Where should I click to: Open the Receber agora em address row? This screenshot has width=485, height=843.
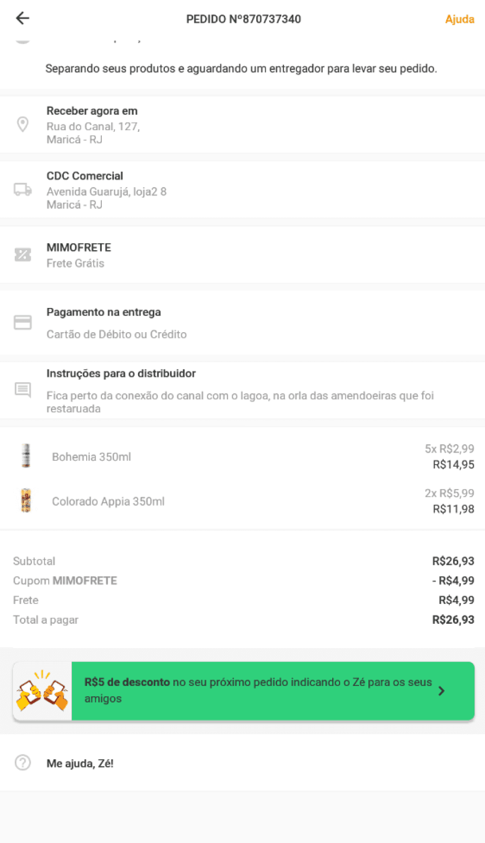pyautogui.click(x=242, y=125)
